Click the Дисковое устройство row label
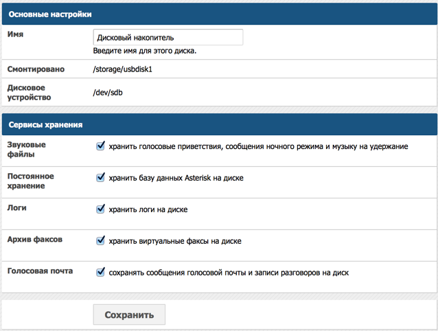Image resolution: width=438 pixels, height=331 pixels. tap(29, 93)
